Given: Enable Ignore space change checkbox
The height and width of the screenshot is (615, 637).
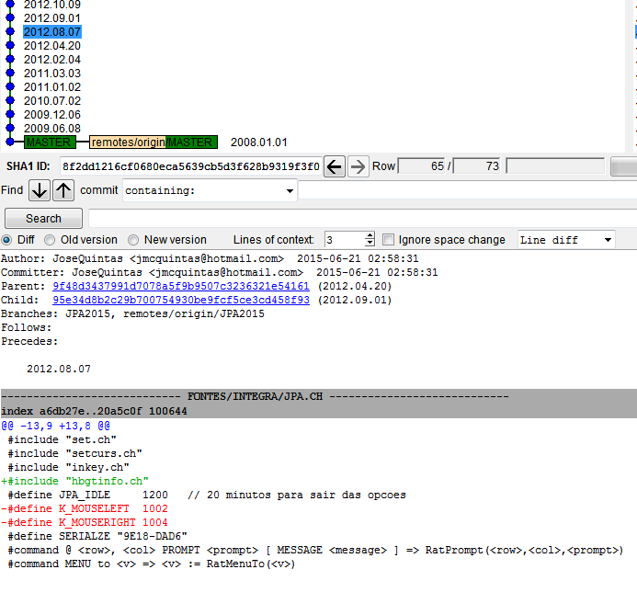Looking at the screenshot, I should pyautogui.click(x=388, y=240).
